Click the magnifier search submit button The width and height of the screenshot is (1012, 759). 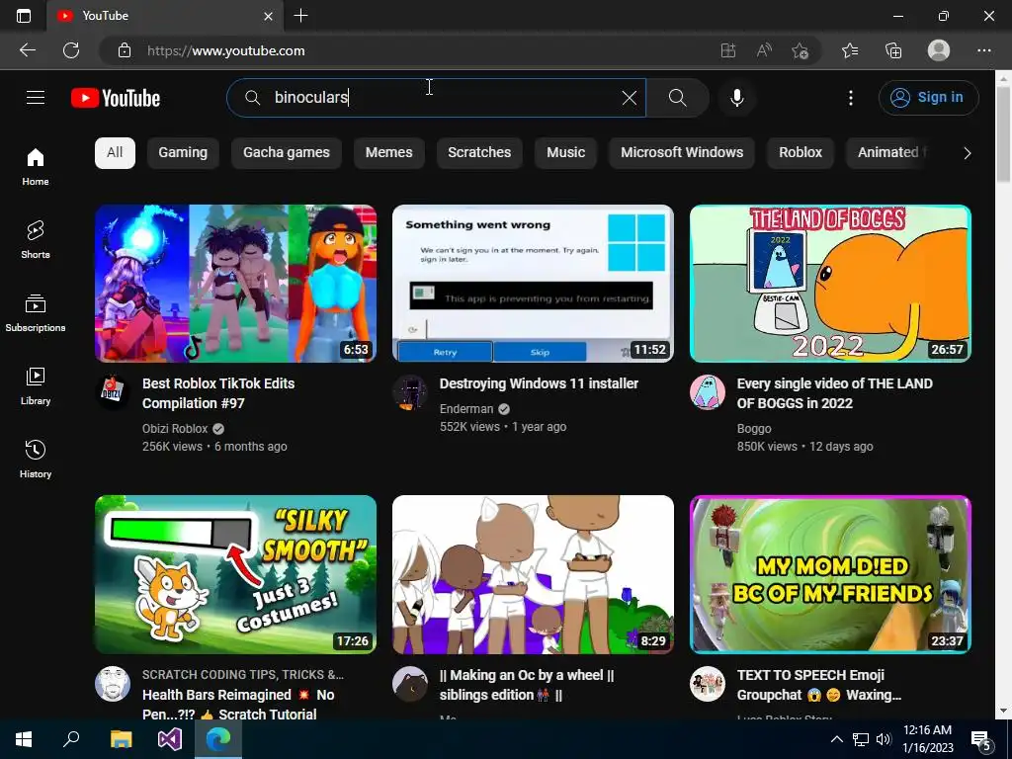(677, 98)
